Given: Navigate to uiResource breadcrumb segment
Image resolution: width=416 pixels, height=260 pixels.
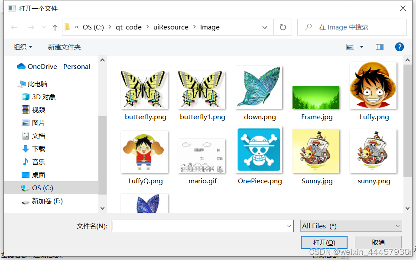Looking at the screenshot, I should coord(171,27).
